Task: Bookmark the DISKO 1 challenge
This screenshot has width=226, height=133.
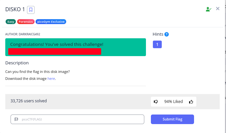Action: coord(31,10)
